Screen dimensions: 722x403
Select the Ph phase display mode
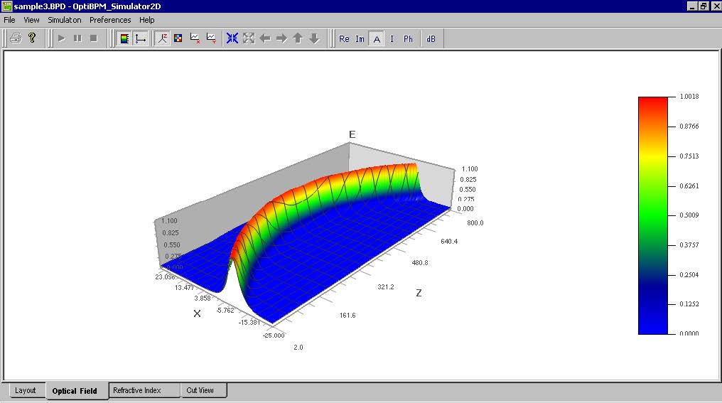click(x=408, y=39)
